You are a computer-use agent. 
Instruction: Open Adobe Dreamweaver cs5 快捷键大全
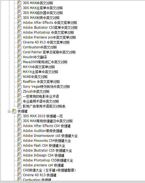pos(50,136)
